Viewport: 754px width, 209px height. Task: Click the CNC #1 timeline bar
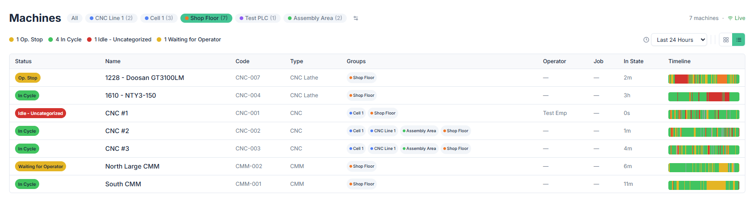(x=704, y=114)
